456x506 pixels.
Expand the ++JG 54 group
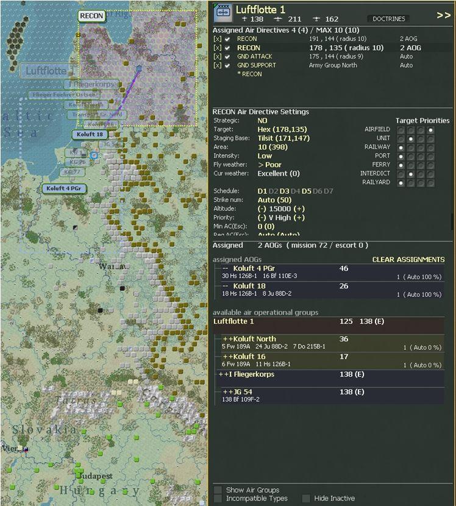228,392
